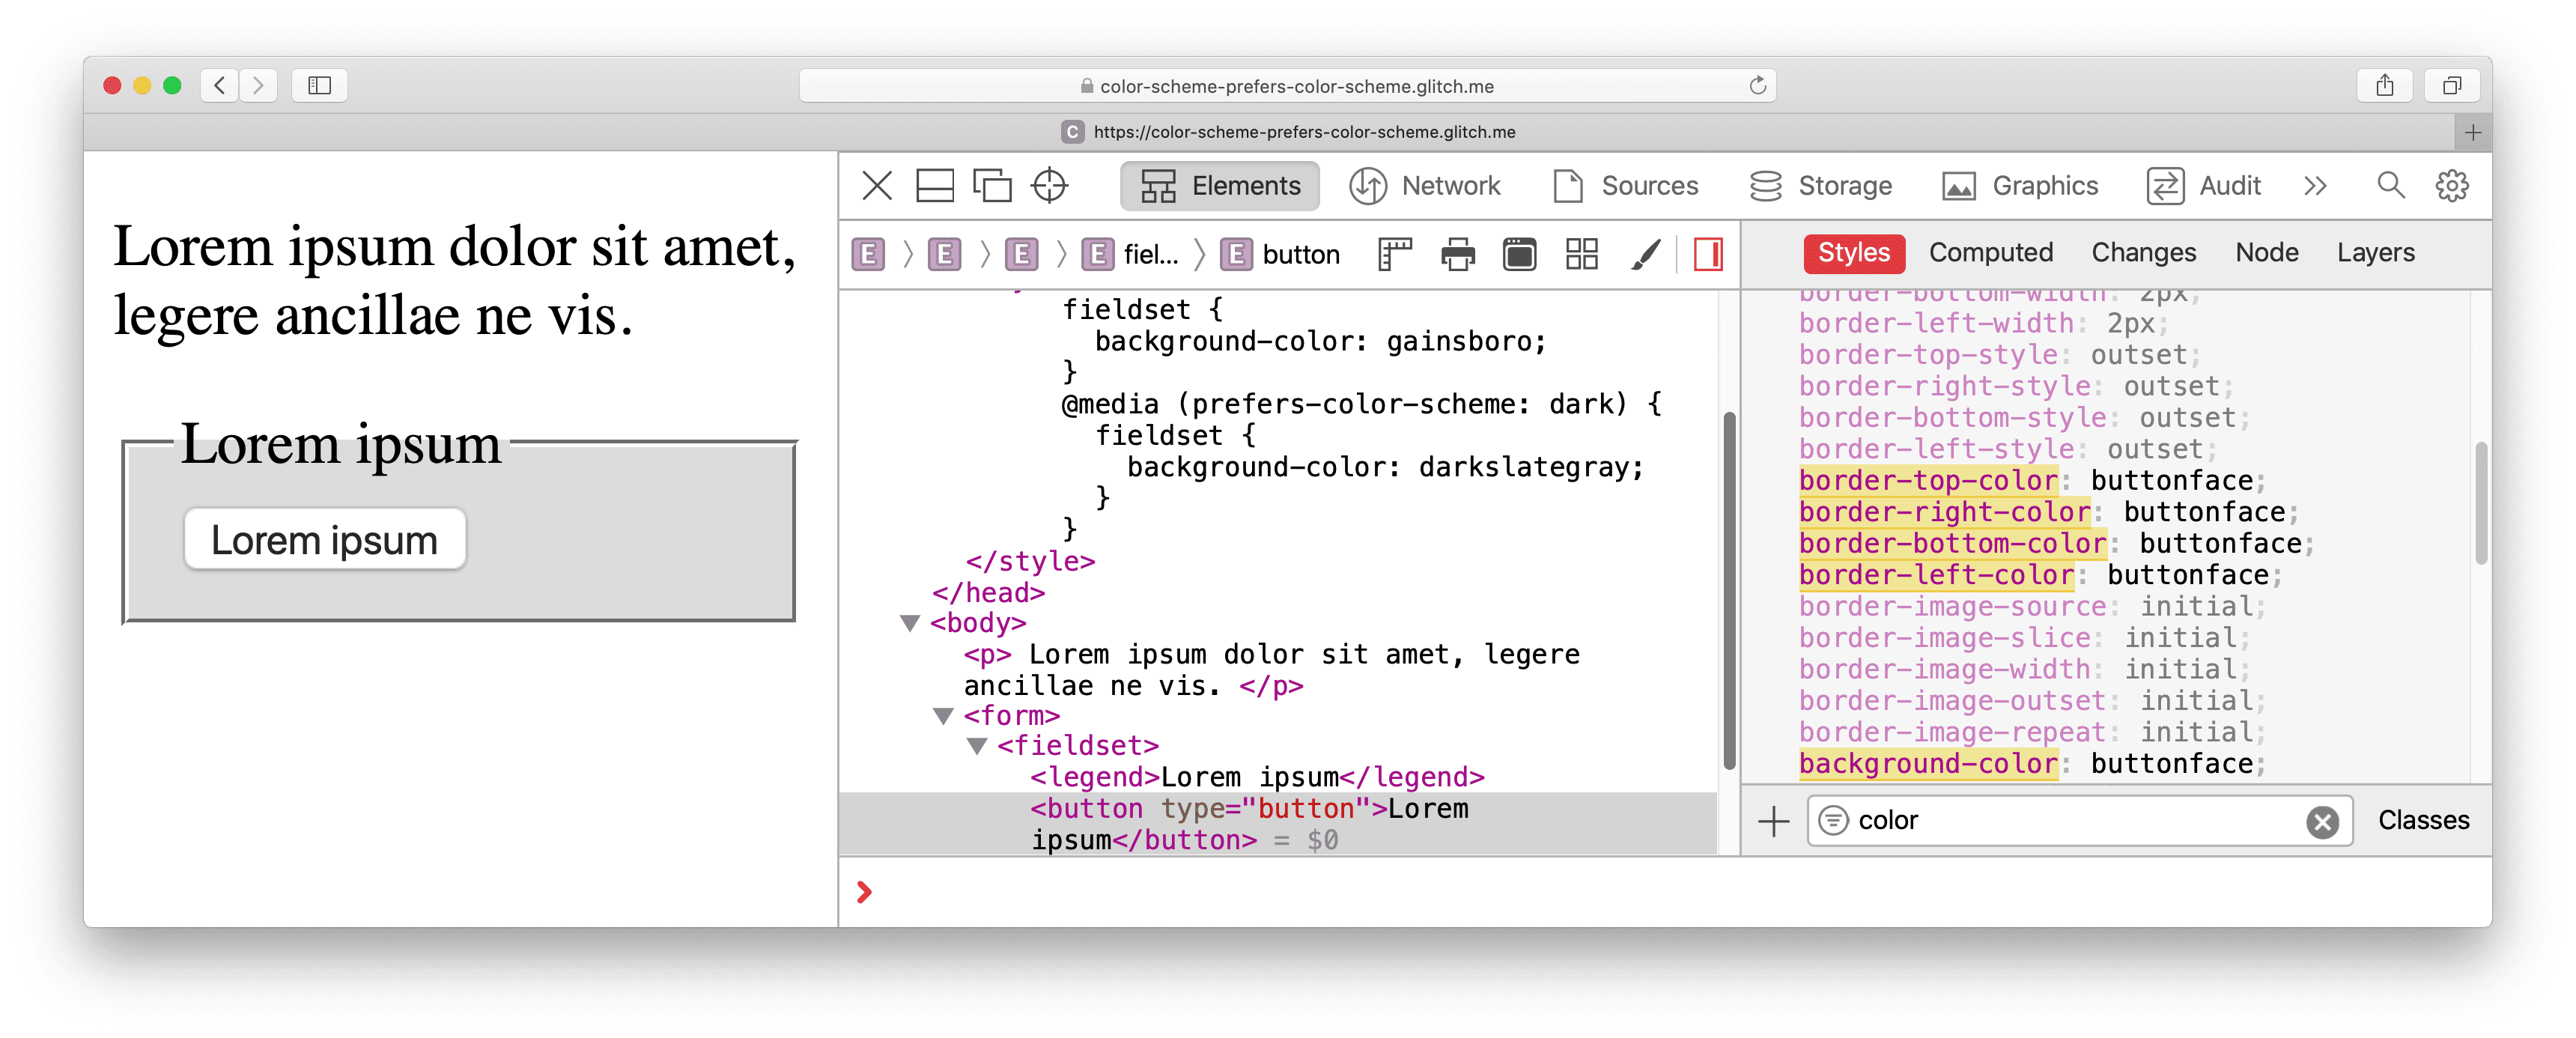The width and height of the screenshot is (2576, 1038).
Task: Toggle the Changes panel view
Action: tap(2144, 253)
